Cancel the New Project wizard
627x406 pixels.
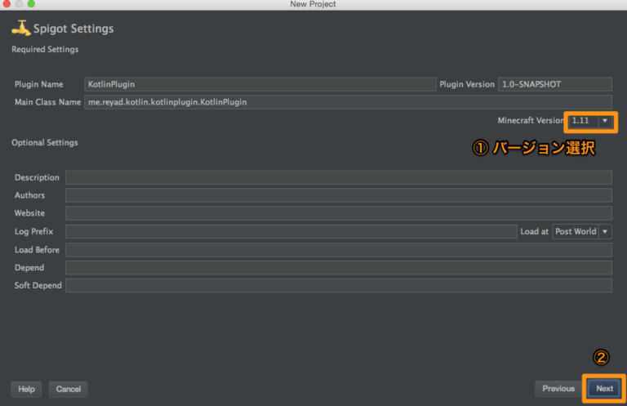[68, 389]
